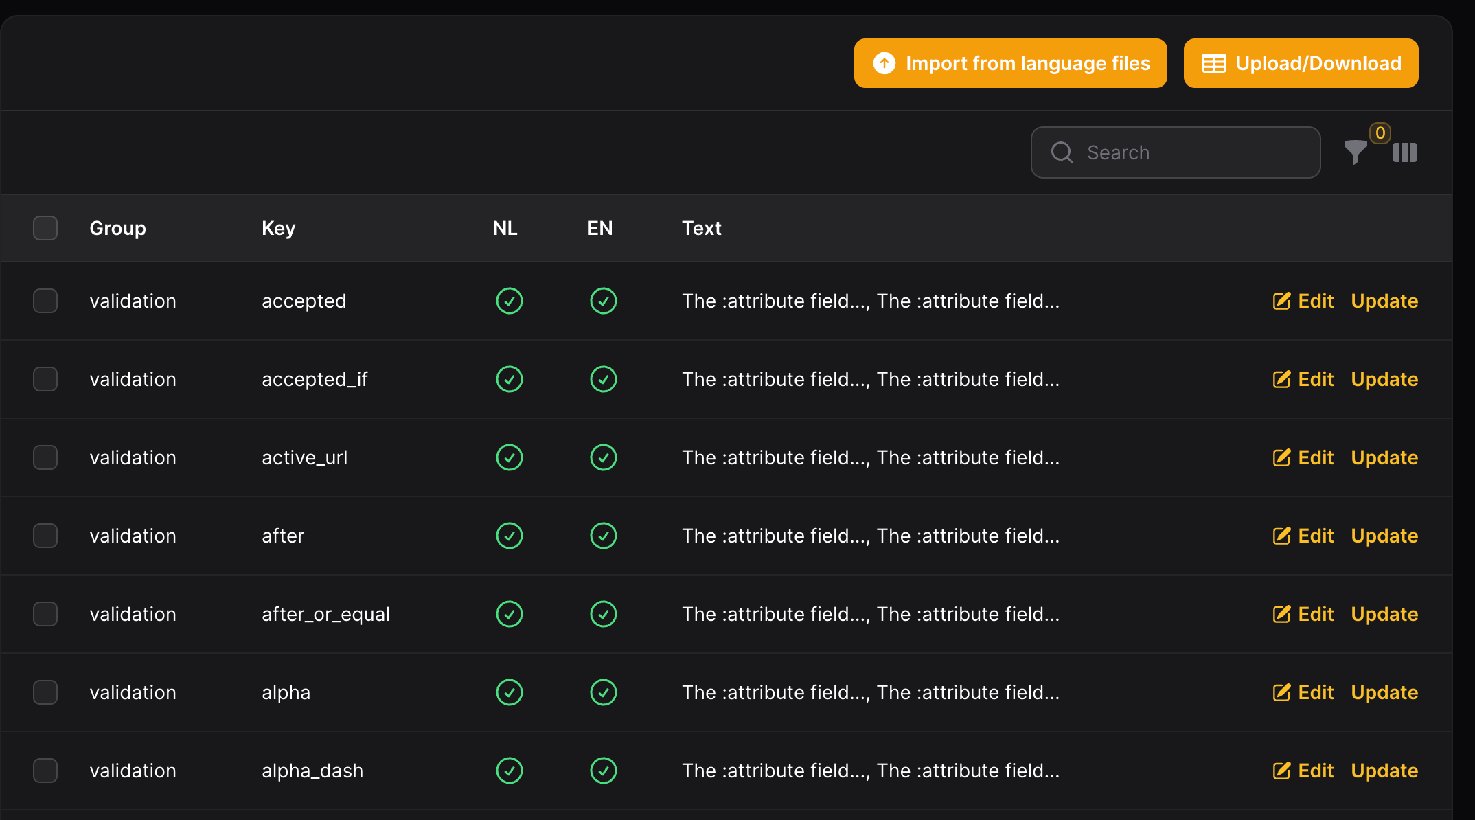1475x820 pixels.
Task: Focus the Search input field
Action: coord(1195,152)
